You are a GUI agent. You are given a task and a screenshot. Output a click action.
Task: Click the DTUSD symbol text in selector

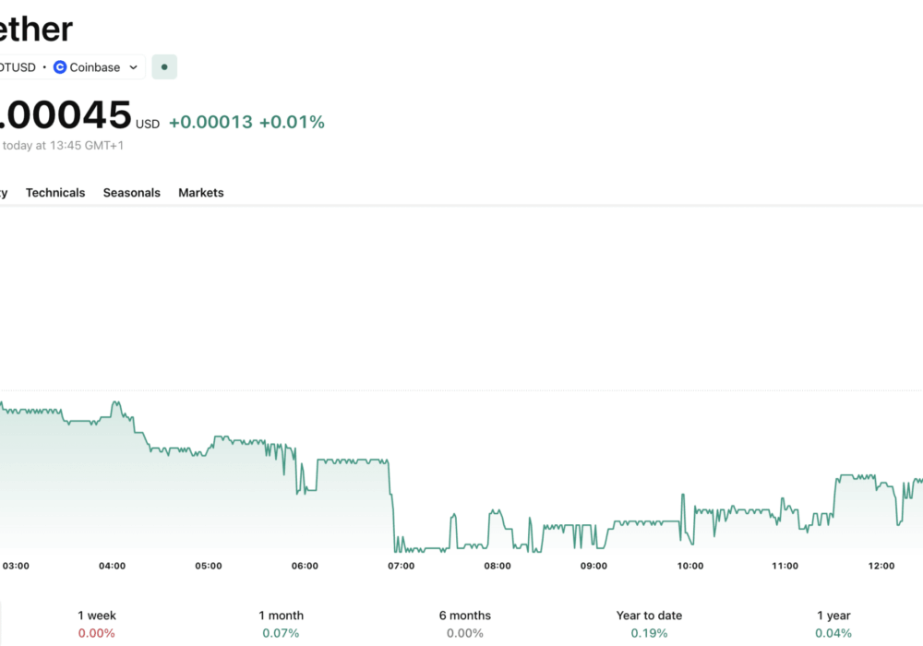[x=17, y=67]
